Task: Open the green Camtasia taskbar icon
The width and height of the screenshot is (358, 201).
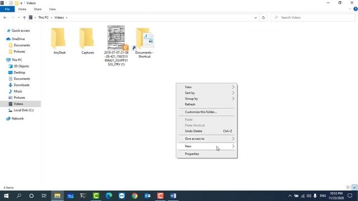Action: point(96,196)
